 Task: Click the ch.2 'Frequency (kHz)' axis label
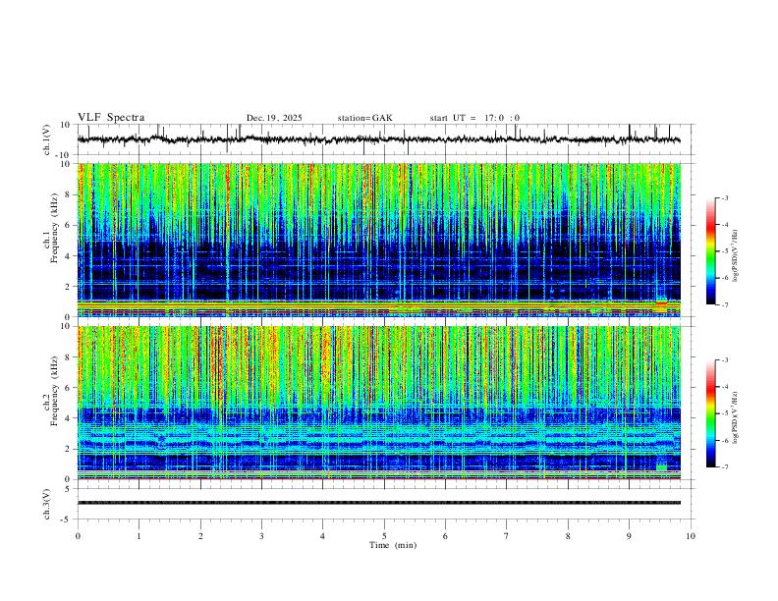(x=54, y=391)
